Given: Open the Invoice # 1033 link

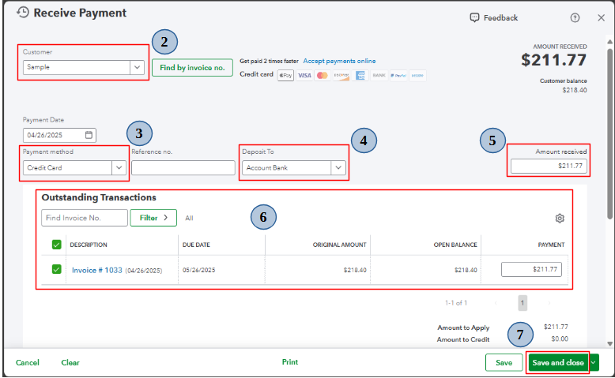Looking at the screenshot, I should pyautogui.click(x=97, y=270).
